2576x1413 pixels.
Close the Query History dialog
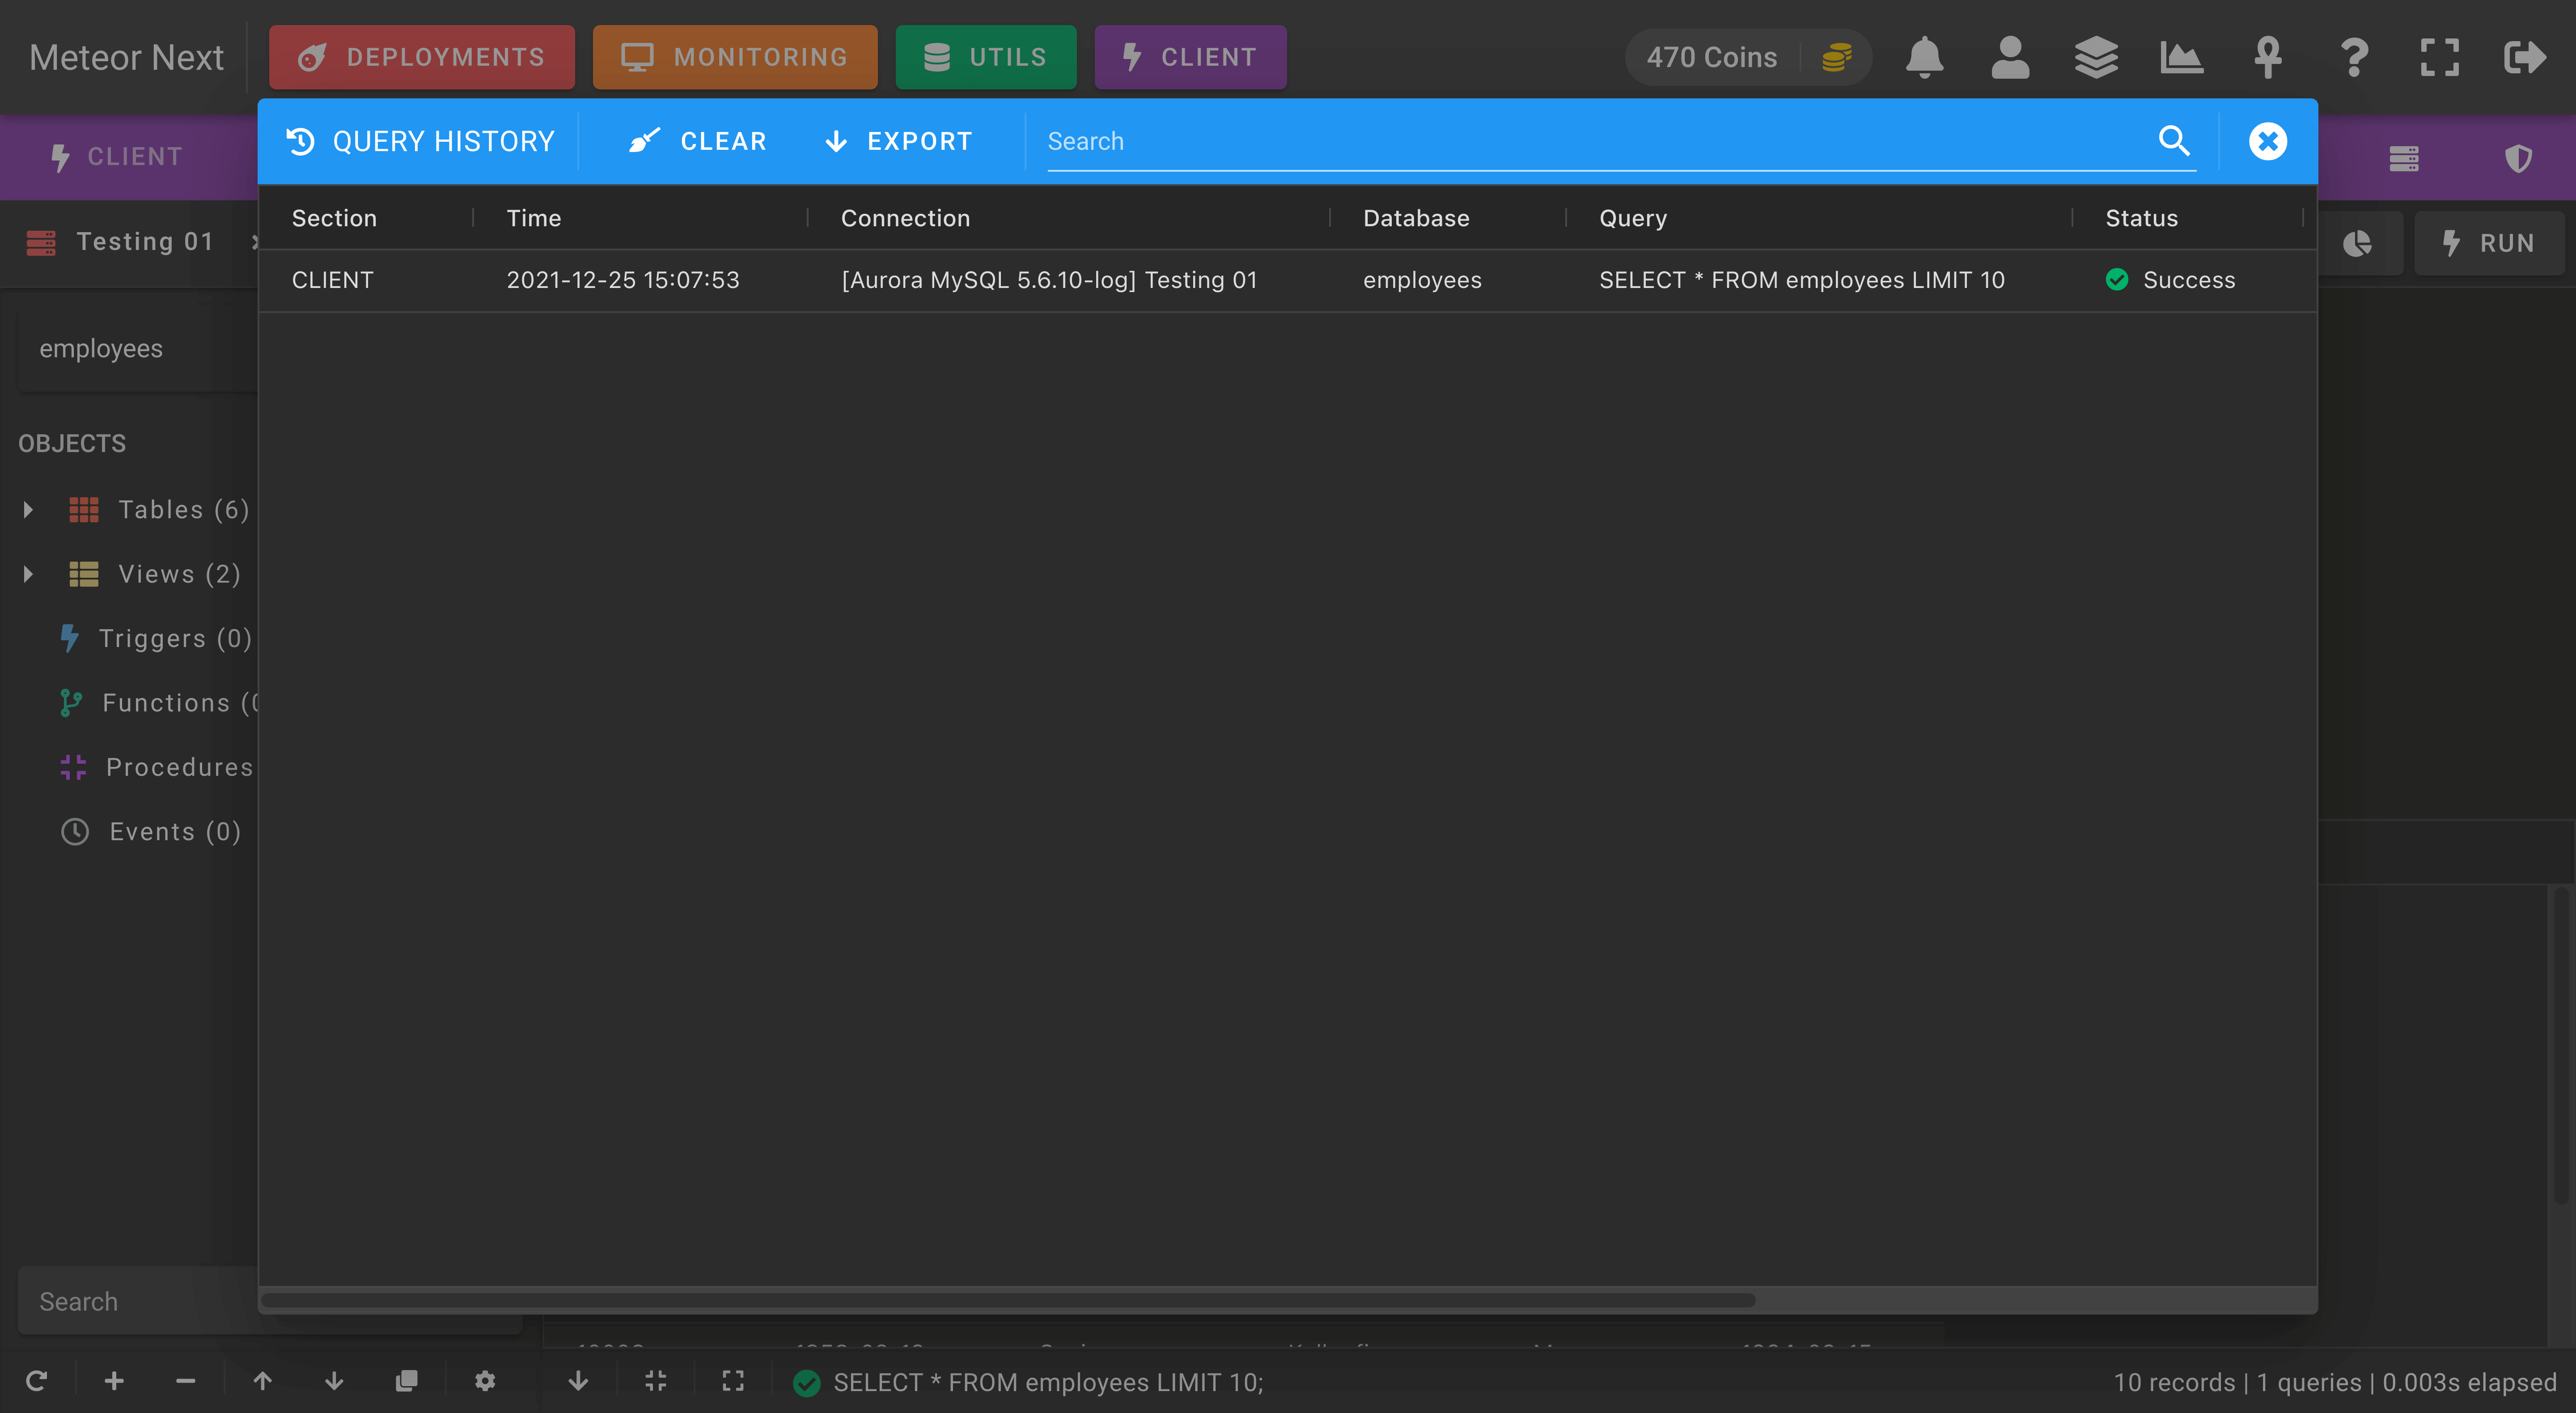click(x=2267, y=141)
